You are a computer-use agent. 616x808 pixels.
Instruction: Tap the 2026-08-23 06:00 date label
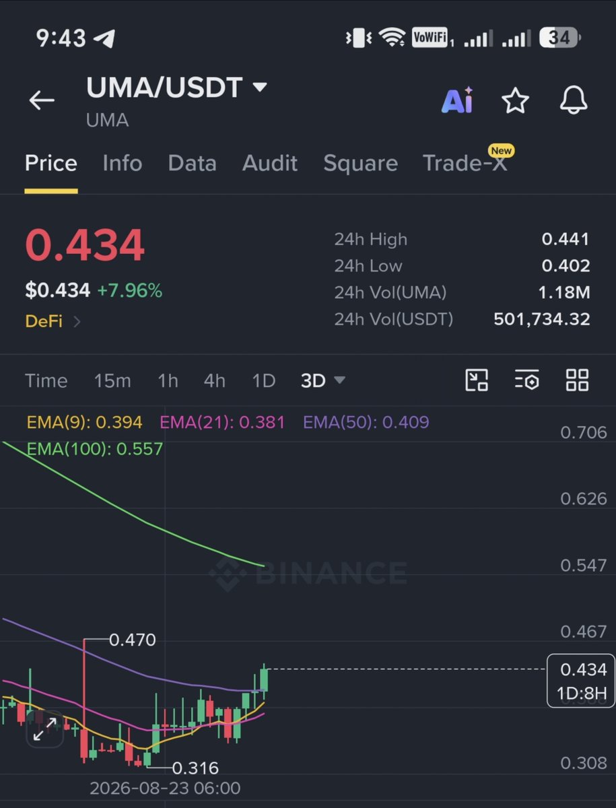pyautogui.click(x=165, y=788)
